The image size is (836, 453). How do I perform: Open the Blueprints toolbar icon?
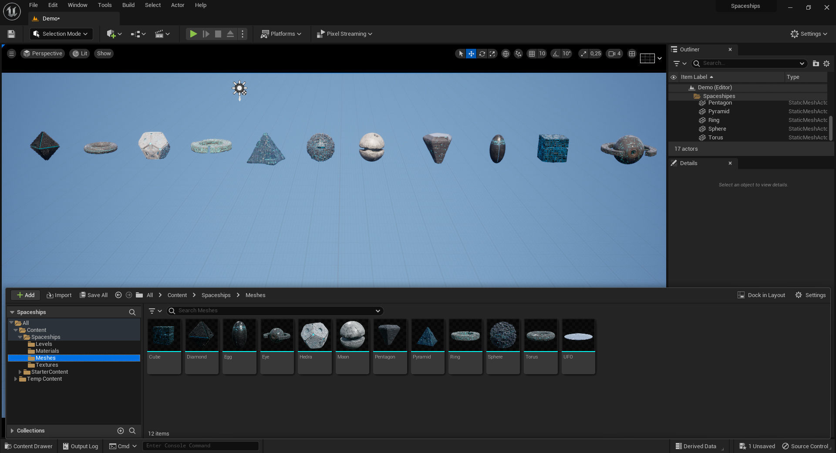[135, 34]
